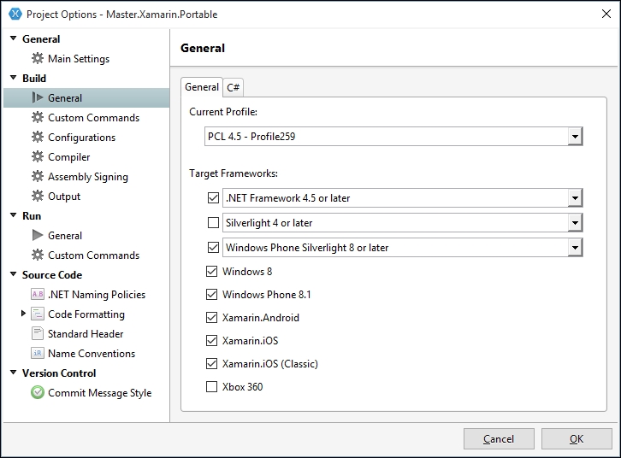Disable the Xamarin.Android target framework
The image size is (621, 458).
click(211, 318)
